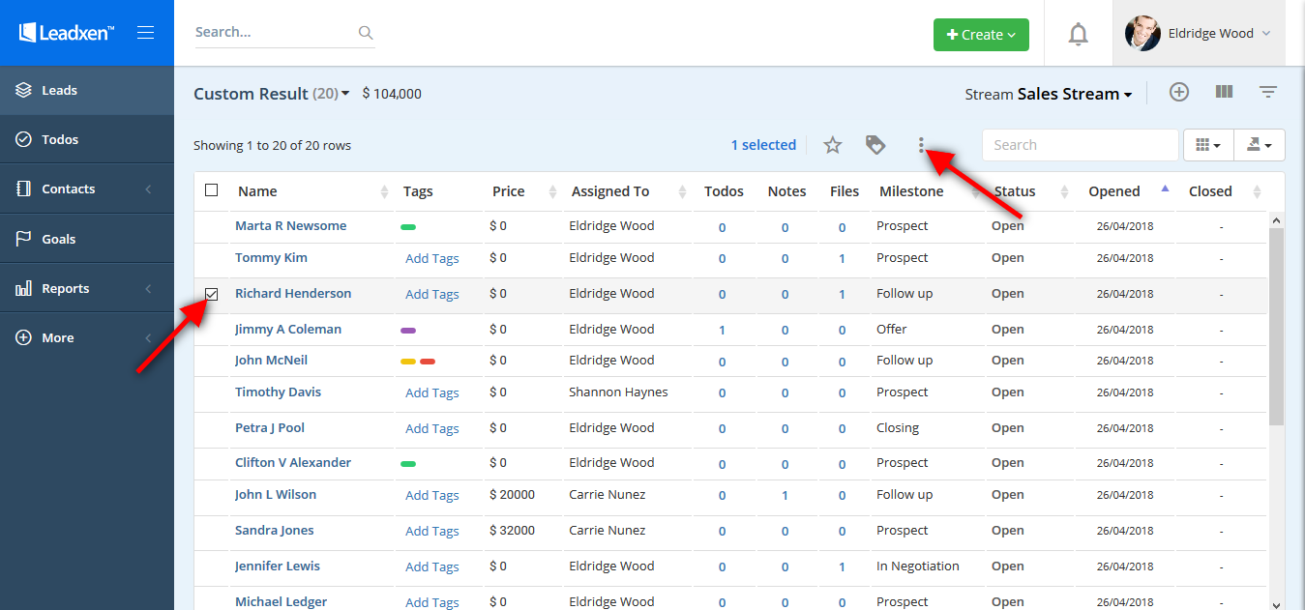Click yellow tag of John McNeil
Screen dimensions: 1305x610
click(x=408, y=362)
